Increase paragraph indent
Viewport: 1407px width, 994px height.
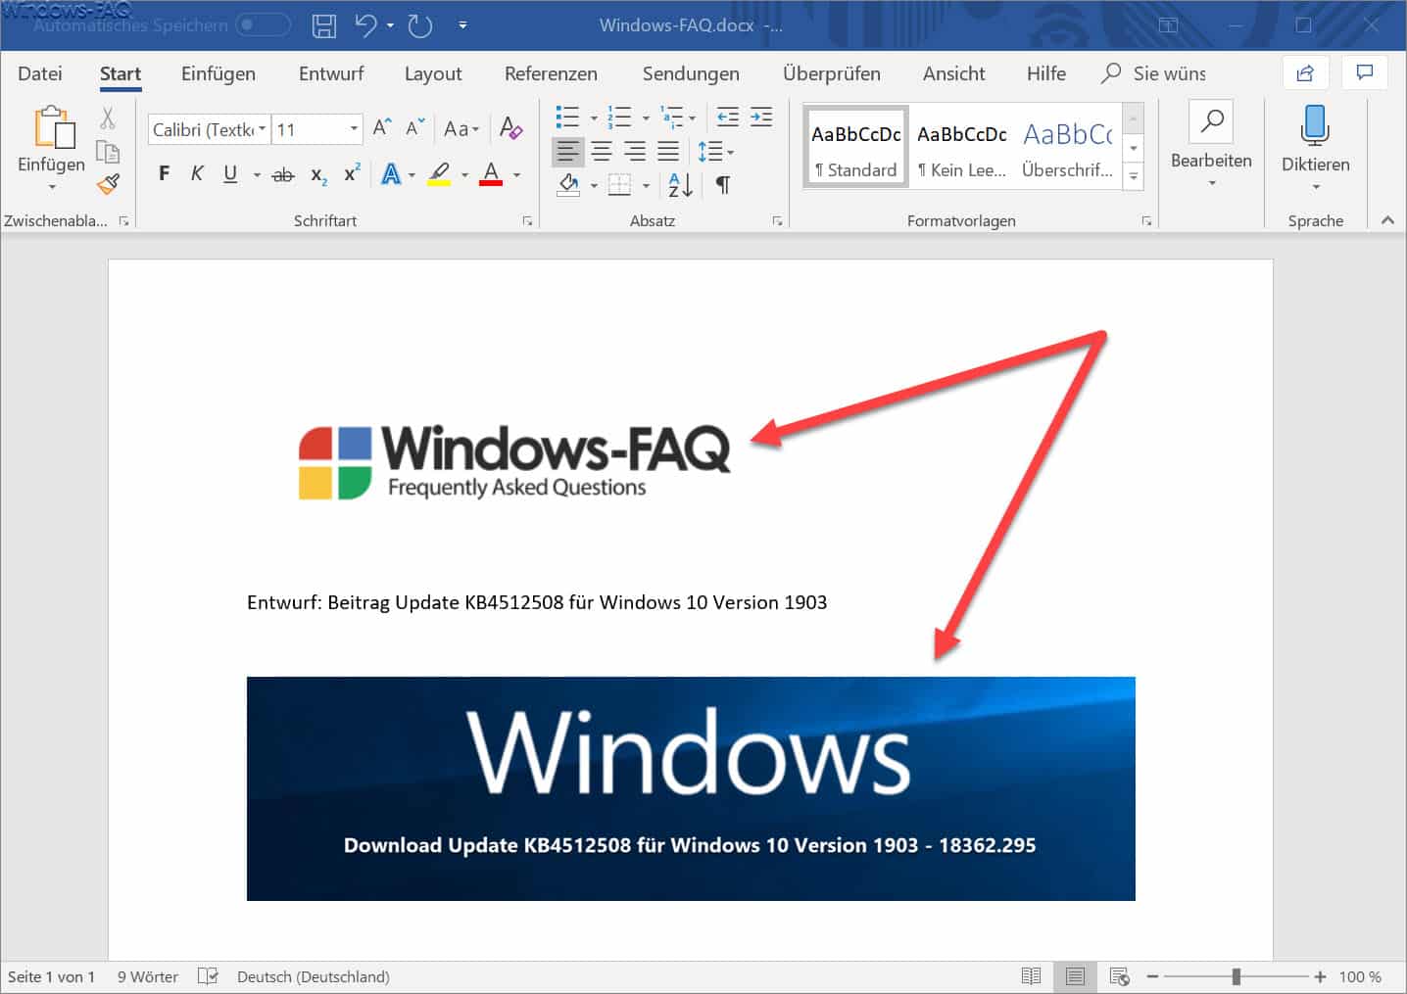tap(761, 118)
